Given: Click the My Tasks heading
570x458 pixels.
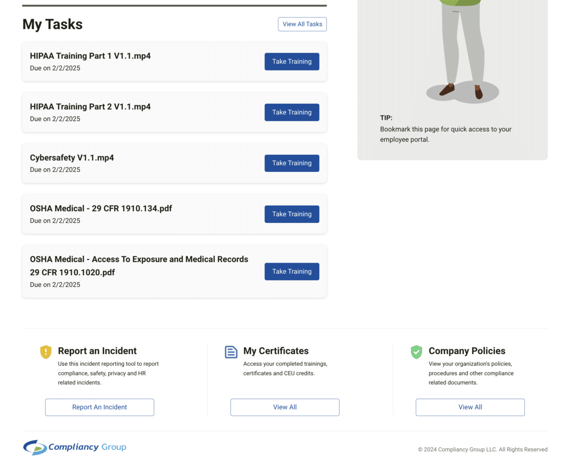Looking at the screenshot, I should (52, 24).
